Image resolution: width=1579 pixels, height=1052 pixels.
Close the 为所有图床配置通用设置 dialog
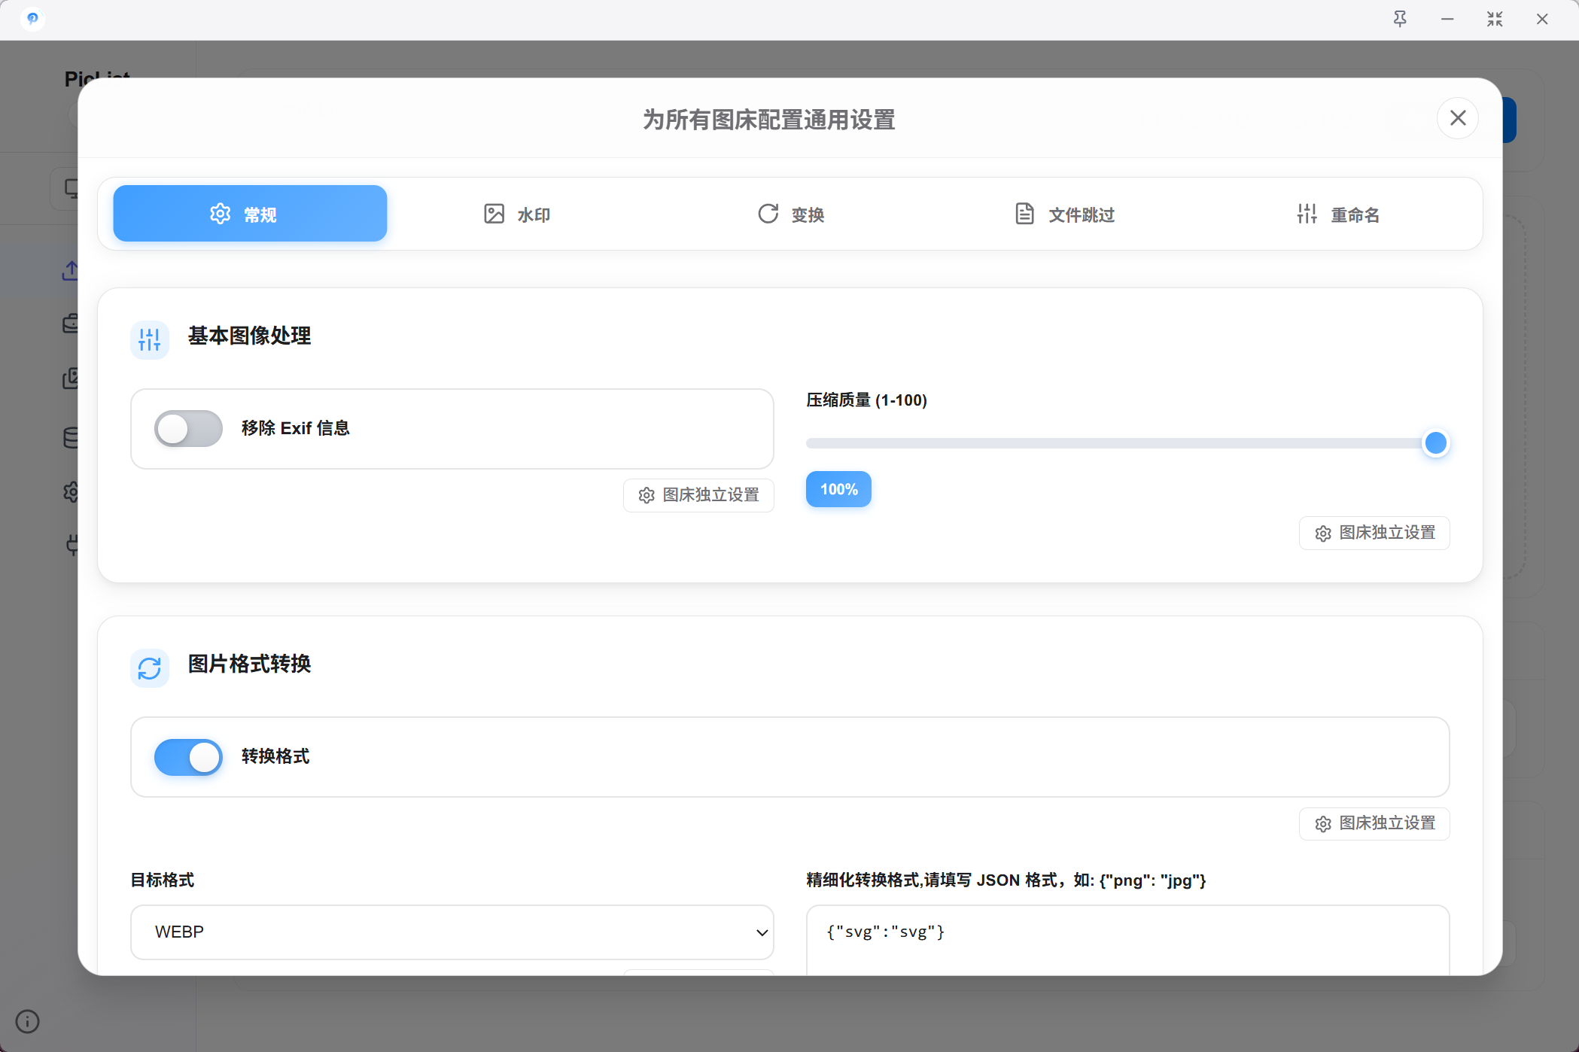[1458, 118]
